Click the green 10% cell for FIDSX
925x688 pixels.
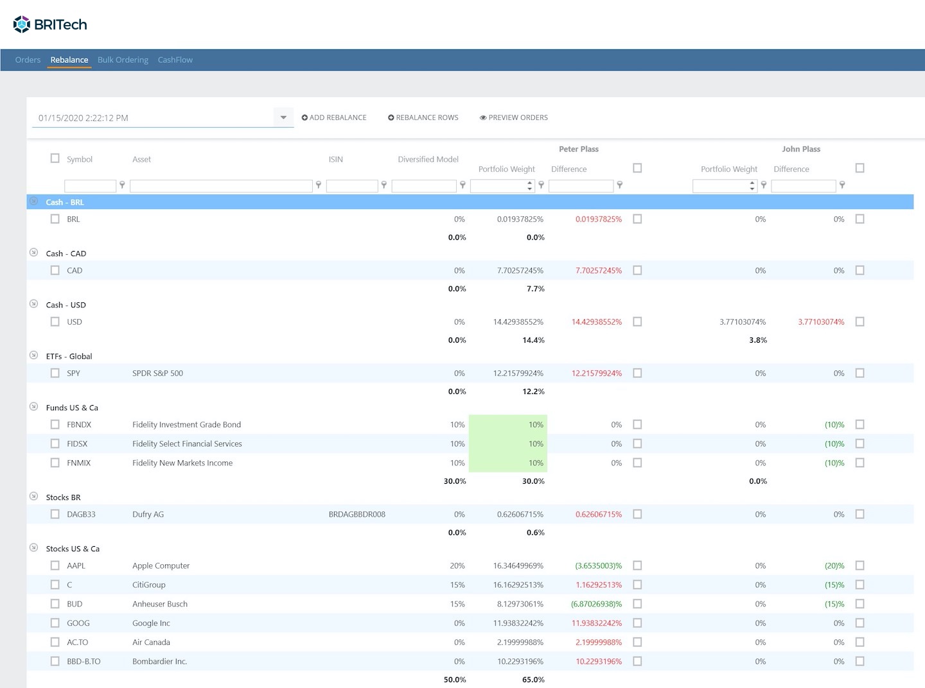(508, 443)
